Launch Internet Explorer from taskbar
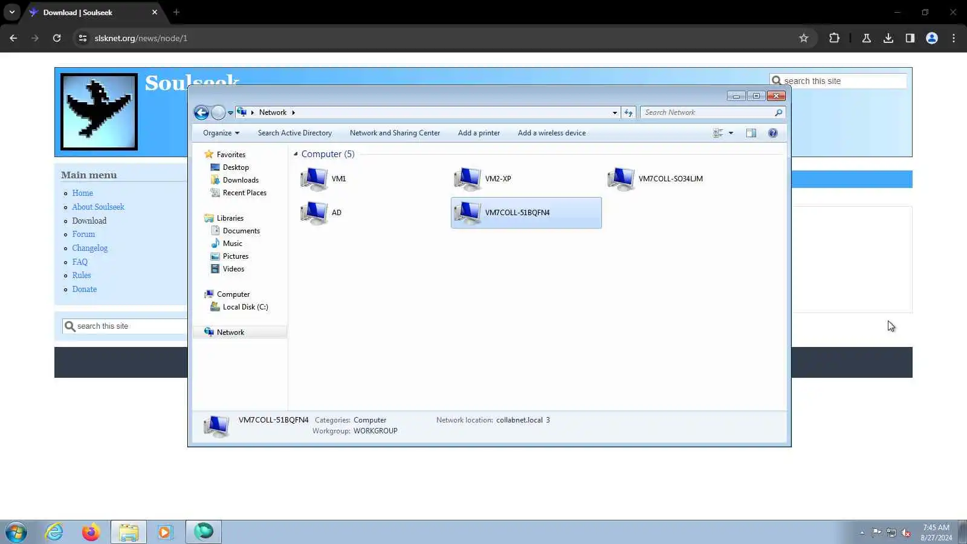This screenshot has height=544, width=967. (54, 532)
